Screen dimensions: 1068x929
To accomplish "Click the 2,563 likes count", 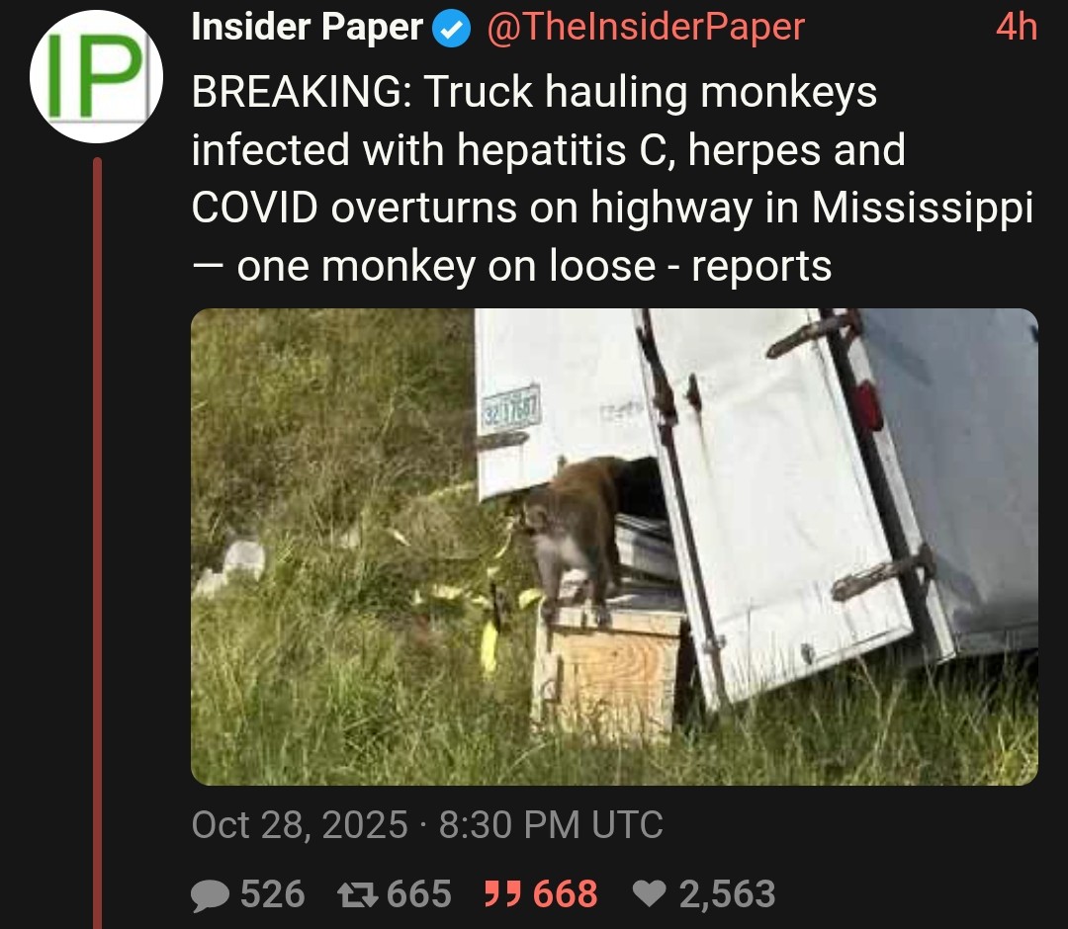I will (x=728, y=893).
